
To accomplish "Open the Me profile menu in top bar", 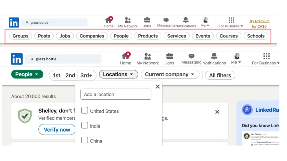I will point(205,22).
